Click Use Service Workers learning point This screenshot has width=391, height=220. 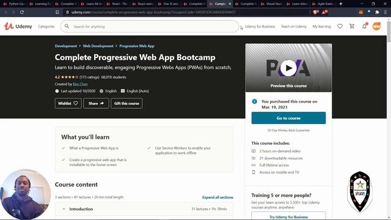(x=183, y=150)
